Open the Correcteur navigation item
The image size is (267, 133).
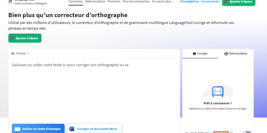pyautogui.click(x=76, y=2)
